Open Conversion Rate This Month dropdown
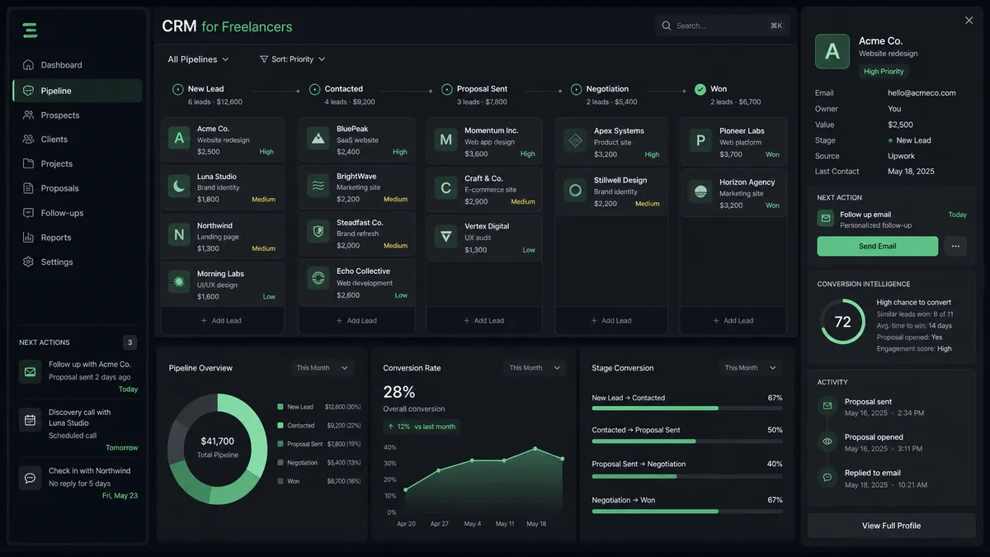990x557 pixels. click(x=535, y=368)
